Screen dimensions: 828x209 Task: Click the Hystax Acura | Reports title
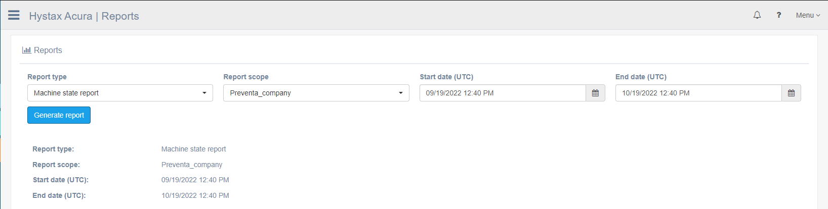point(84,16)
